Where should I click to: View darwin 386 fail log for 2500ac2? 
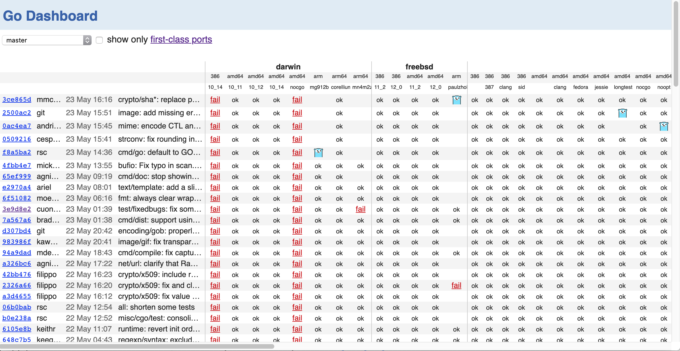(215, 113)
